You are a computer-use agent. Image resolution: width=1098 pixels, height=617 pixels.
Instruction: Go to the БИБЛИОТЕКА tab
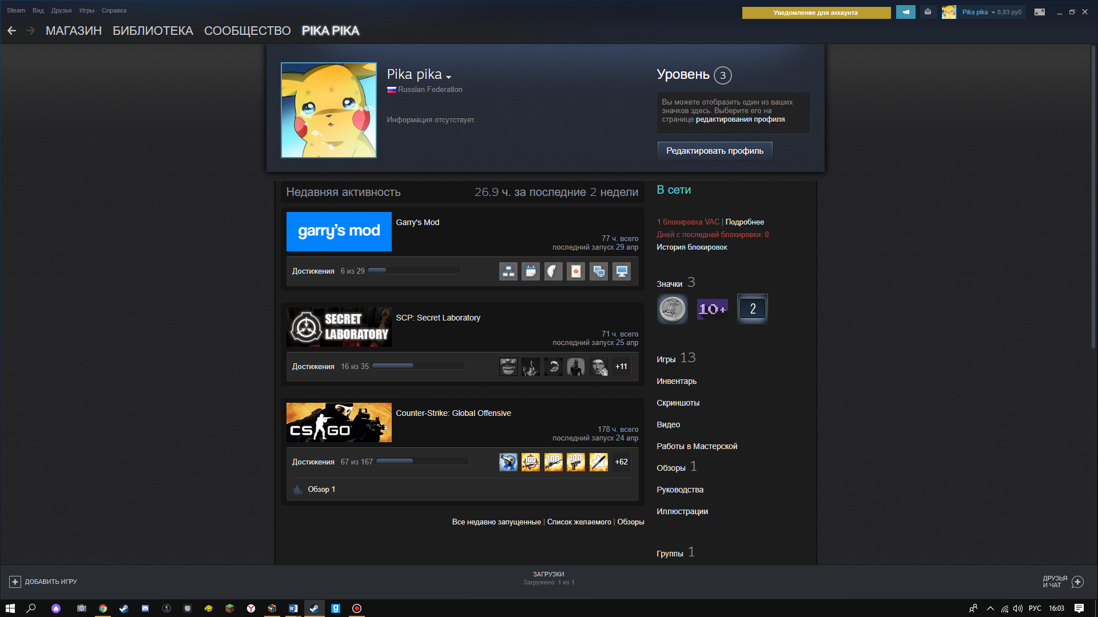pyautogui.click(x=153, y=31)
